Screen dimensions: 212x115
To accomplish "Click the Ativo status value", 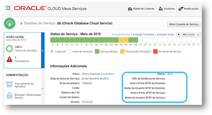I will [x=170, y=74].
